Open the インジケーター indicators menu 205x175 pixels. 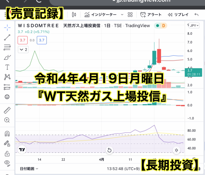pyautogui.click(x=100, y=15)
